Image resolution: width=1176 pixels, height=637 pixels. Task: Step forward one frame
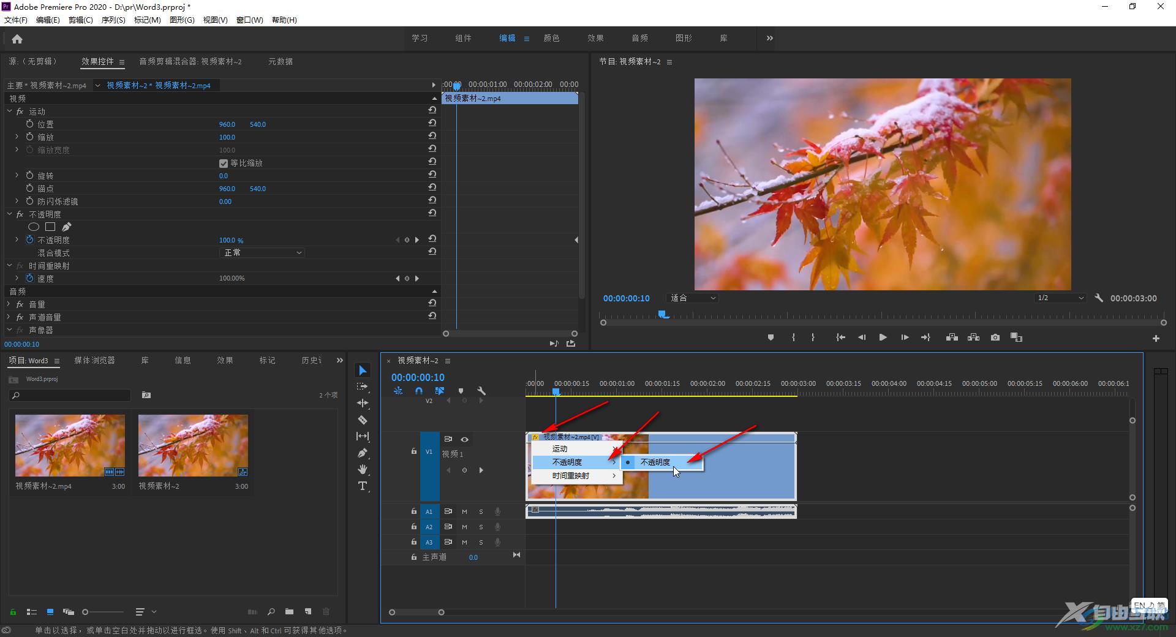pos(905,337)
